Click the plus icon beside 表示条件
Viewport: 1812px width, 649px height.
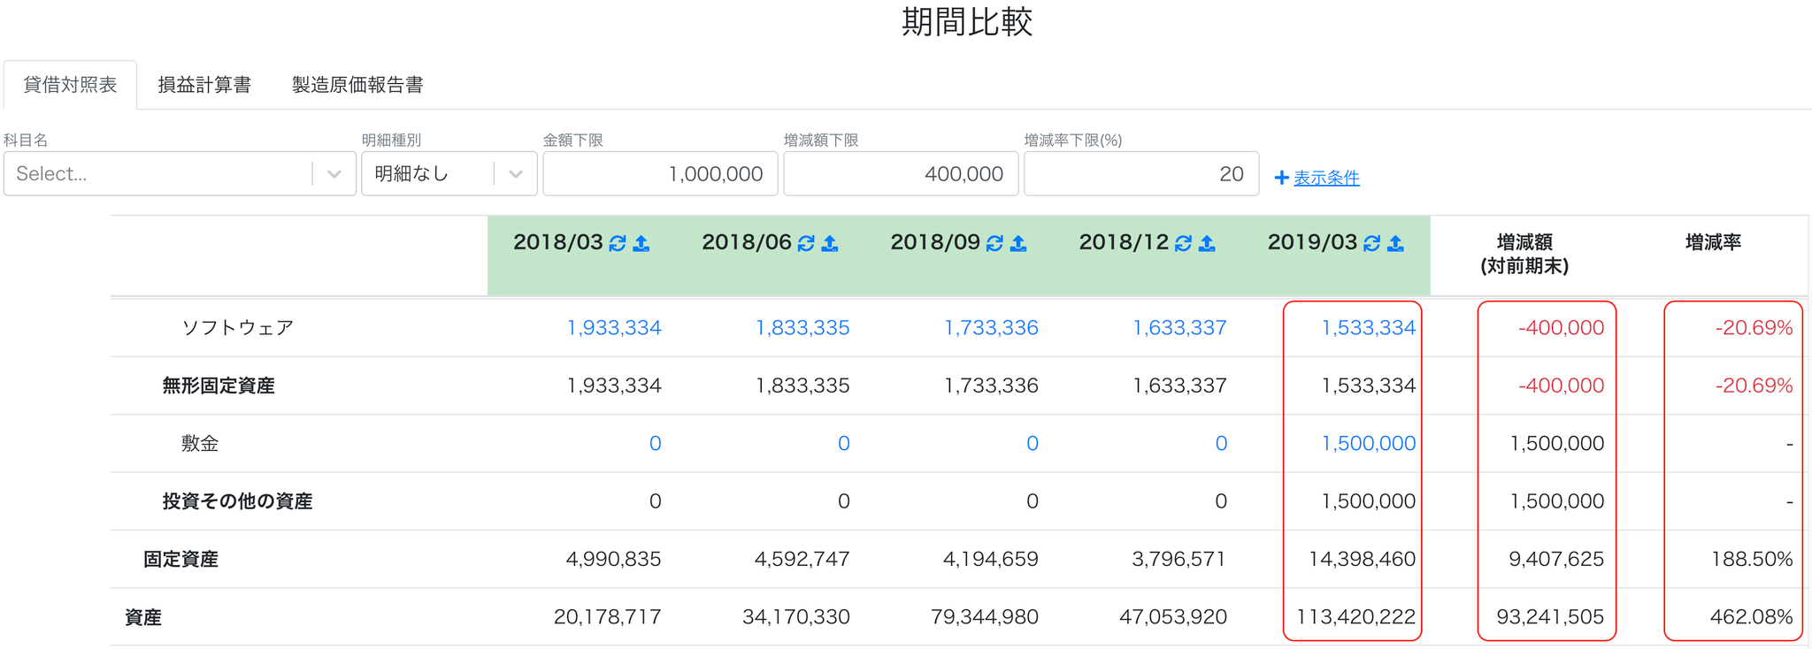point(1281,178)
